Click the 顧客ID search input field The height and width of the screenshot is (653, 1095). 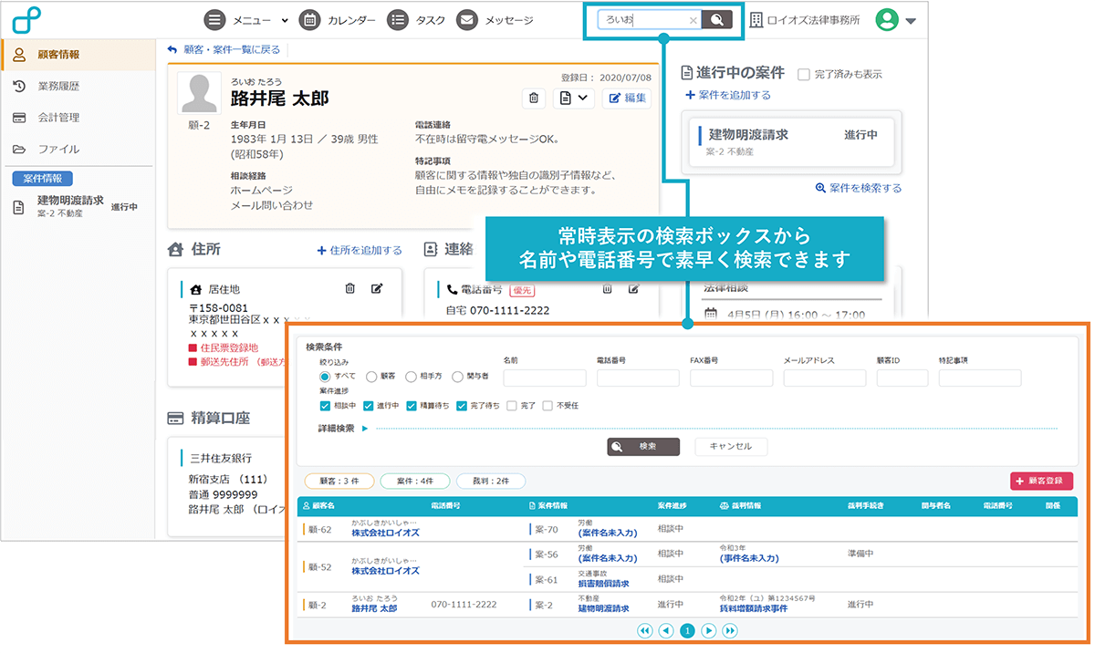(x=902, y=378)
